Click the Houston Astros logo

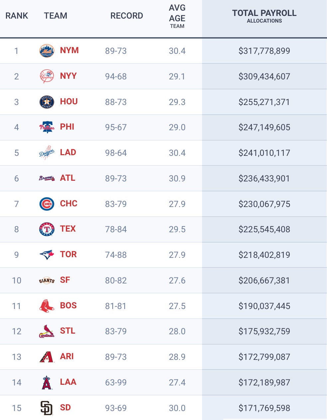click(x=47, y=102)
